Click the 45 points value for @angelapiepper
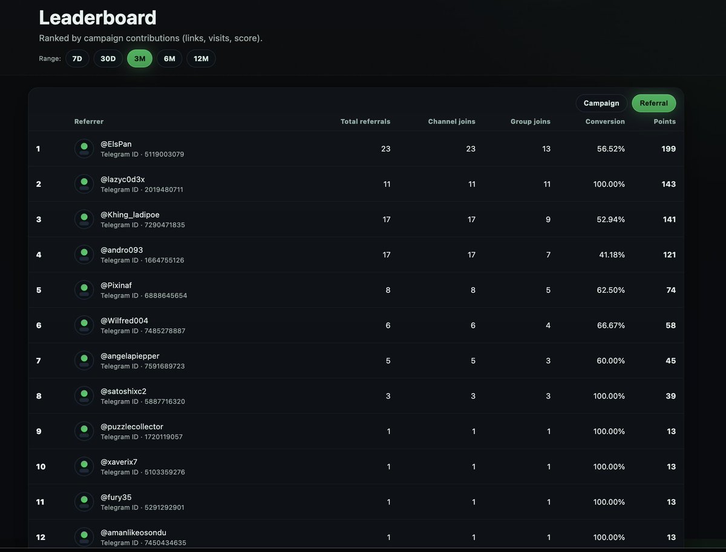Viewport: 726px width, 552px height. click(x=671, y=360)
